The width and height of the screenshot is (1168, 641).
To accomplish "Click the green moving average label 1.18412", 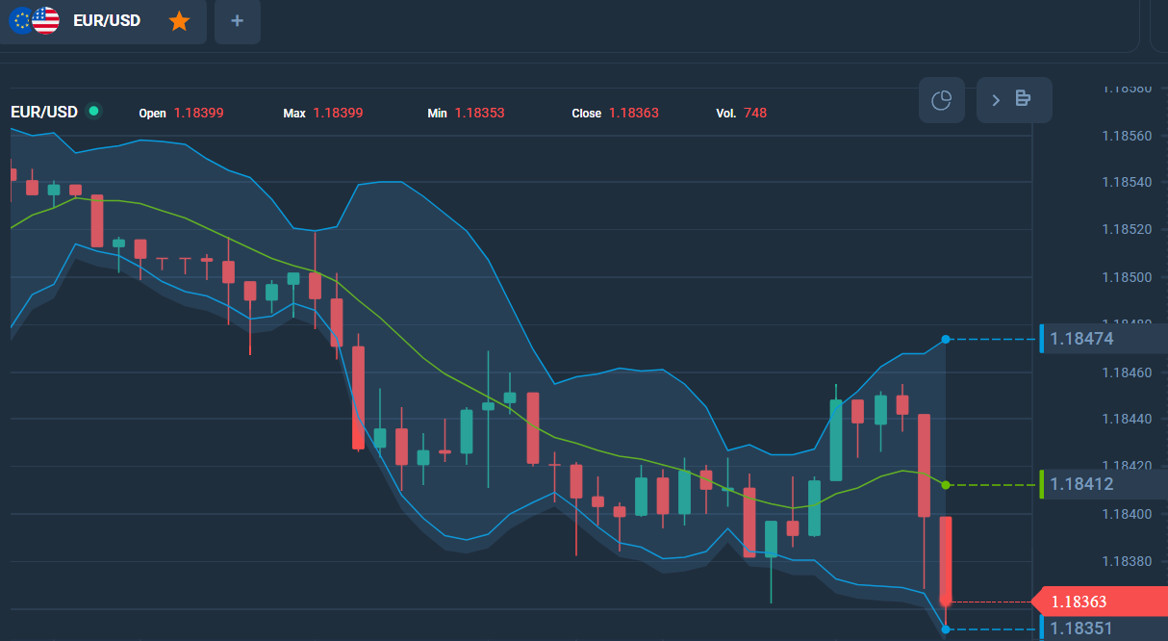I will [1081, 484].
